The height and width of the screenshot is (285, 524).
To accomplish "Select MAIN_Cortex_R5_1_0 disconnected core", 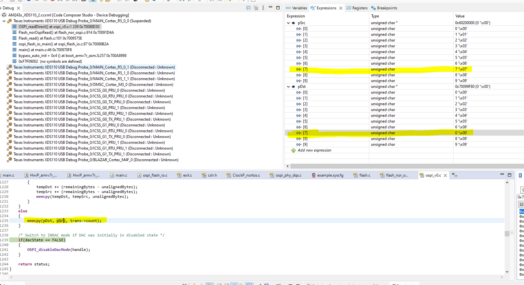I will click(x=94, y=73).
